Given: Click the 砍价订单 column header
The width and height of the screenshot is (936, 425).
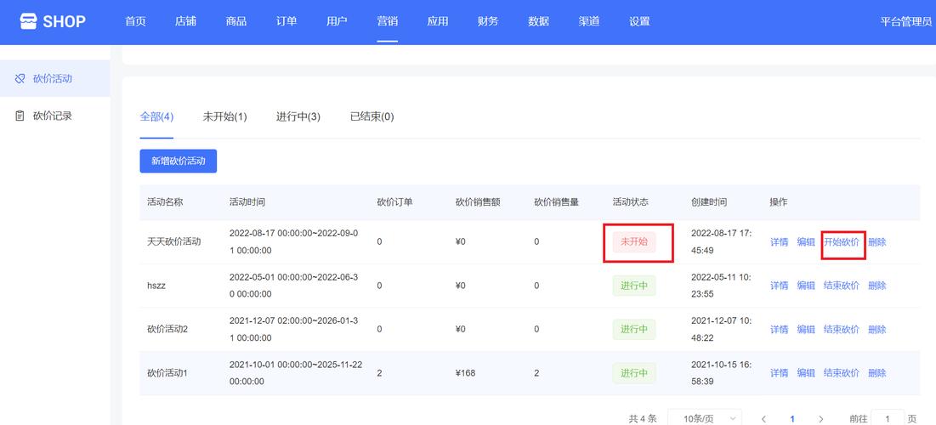Looking at the screenshot, I should (394, 202).
